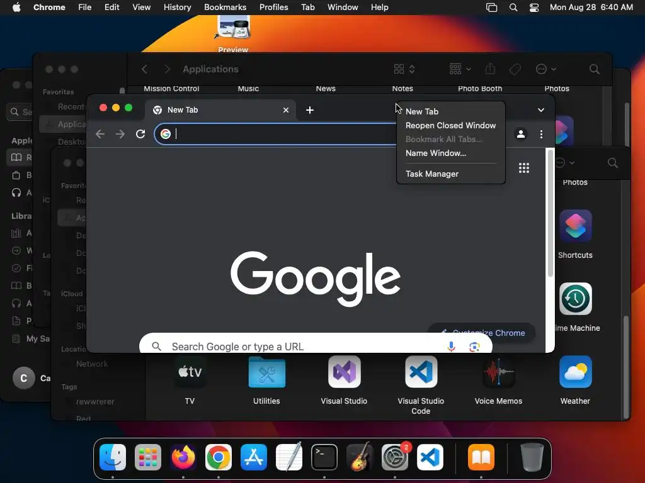Open the Voice Memos app icon

[x=498, y=372]
